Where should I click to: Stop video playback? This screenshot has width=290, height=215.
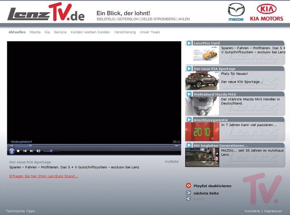[18, 151]
